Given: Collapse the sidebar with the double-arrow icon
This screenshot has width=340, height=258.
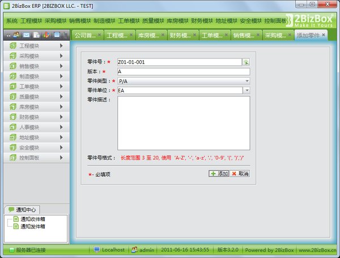Looking at the screenshot, I should (x=8, y=35).
